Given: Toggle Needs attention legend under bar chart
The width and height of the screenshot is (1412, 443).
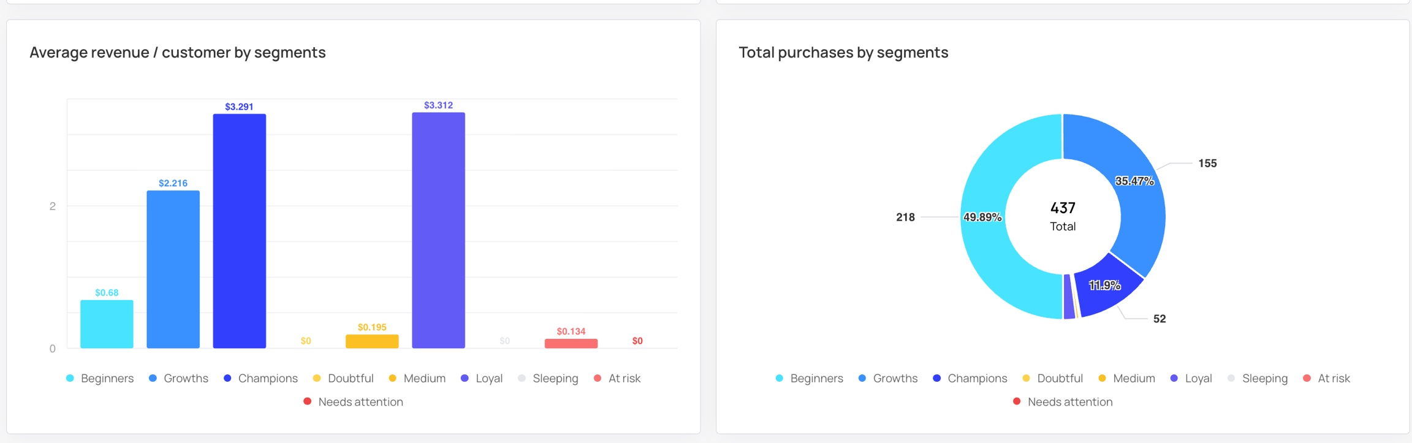Looking at the screenshot, I should tap(354, 402).
